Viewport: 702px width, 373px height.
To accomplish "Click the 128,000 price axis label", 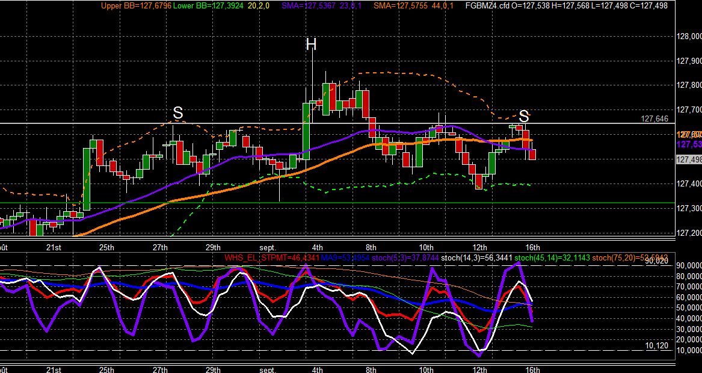I will pos(690,37).
